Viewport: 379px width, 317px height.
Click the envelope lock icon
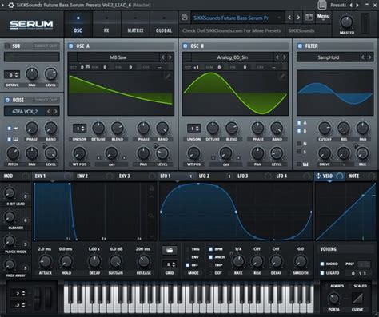(x=151, y=188)
